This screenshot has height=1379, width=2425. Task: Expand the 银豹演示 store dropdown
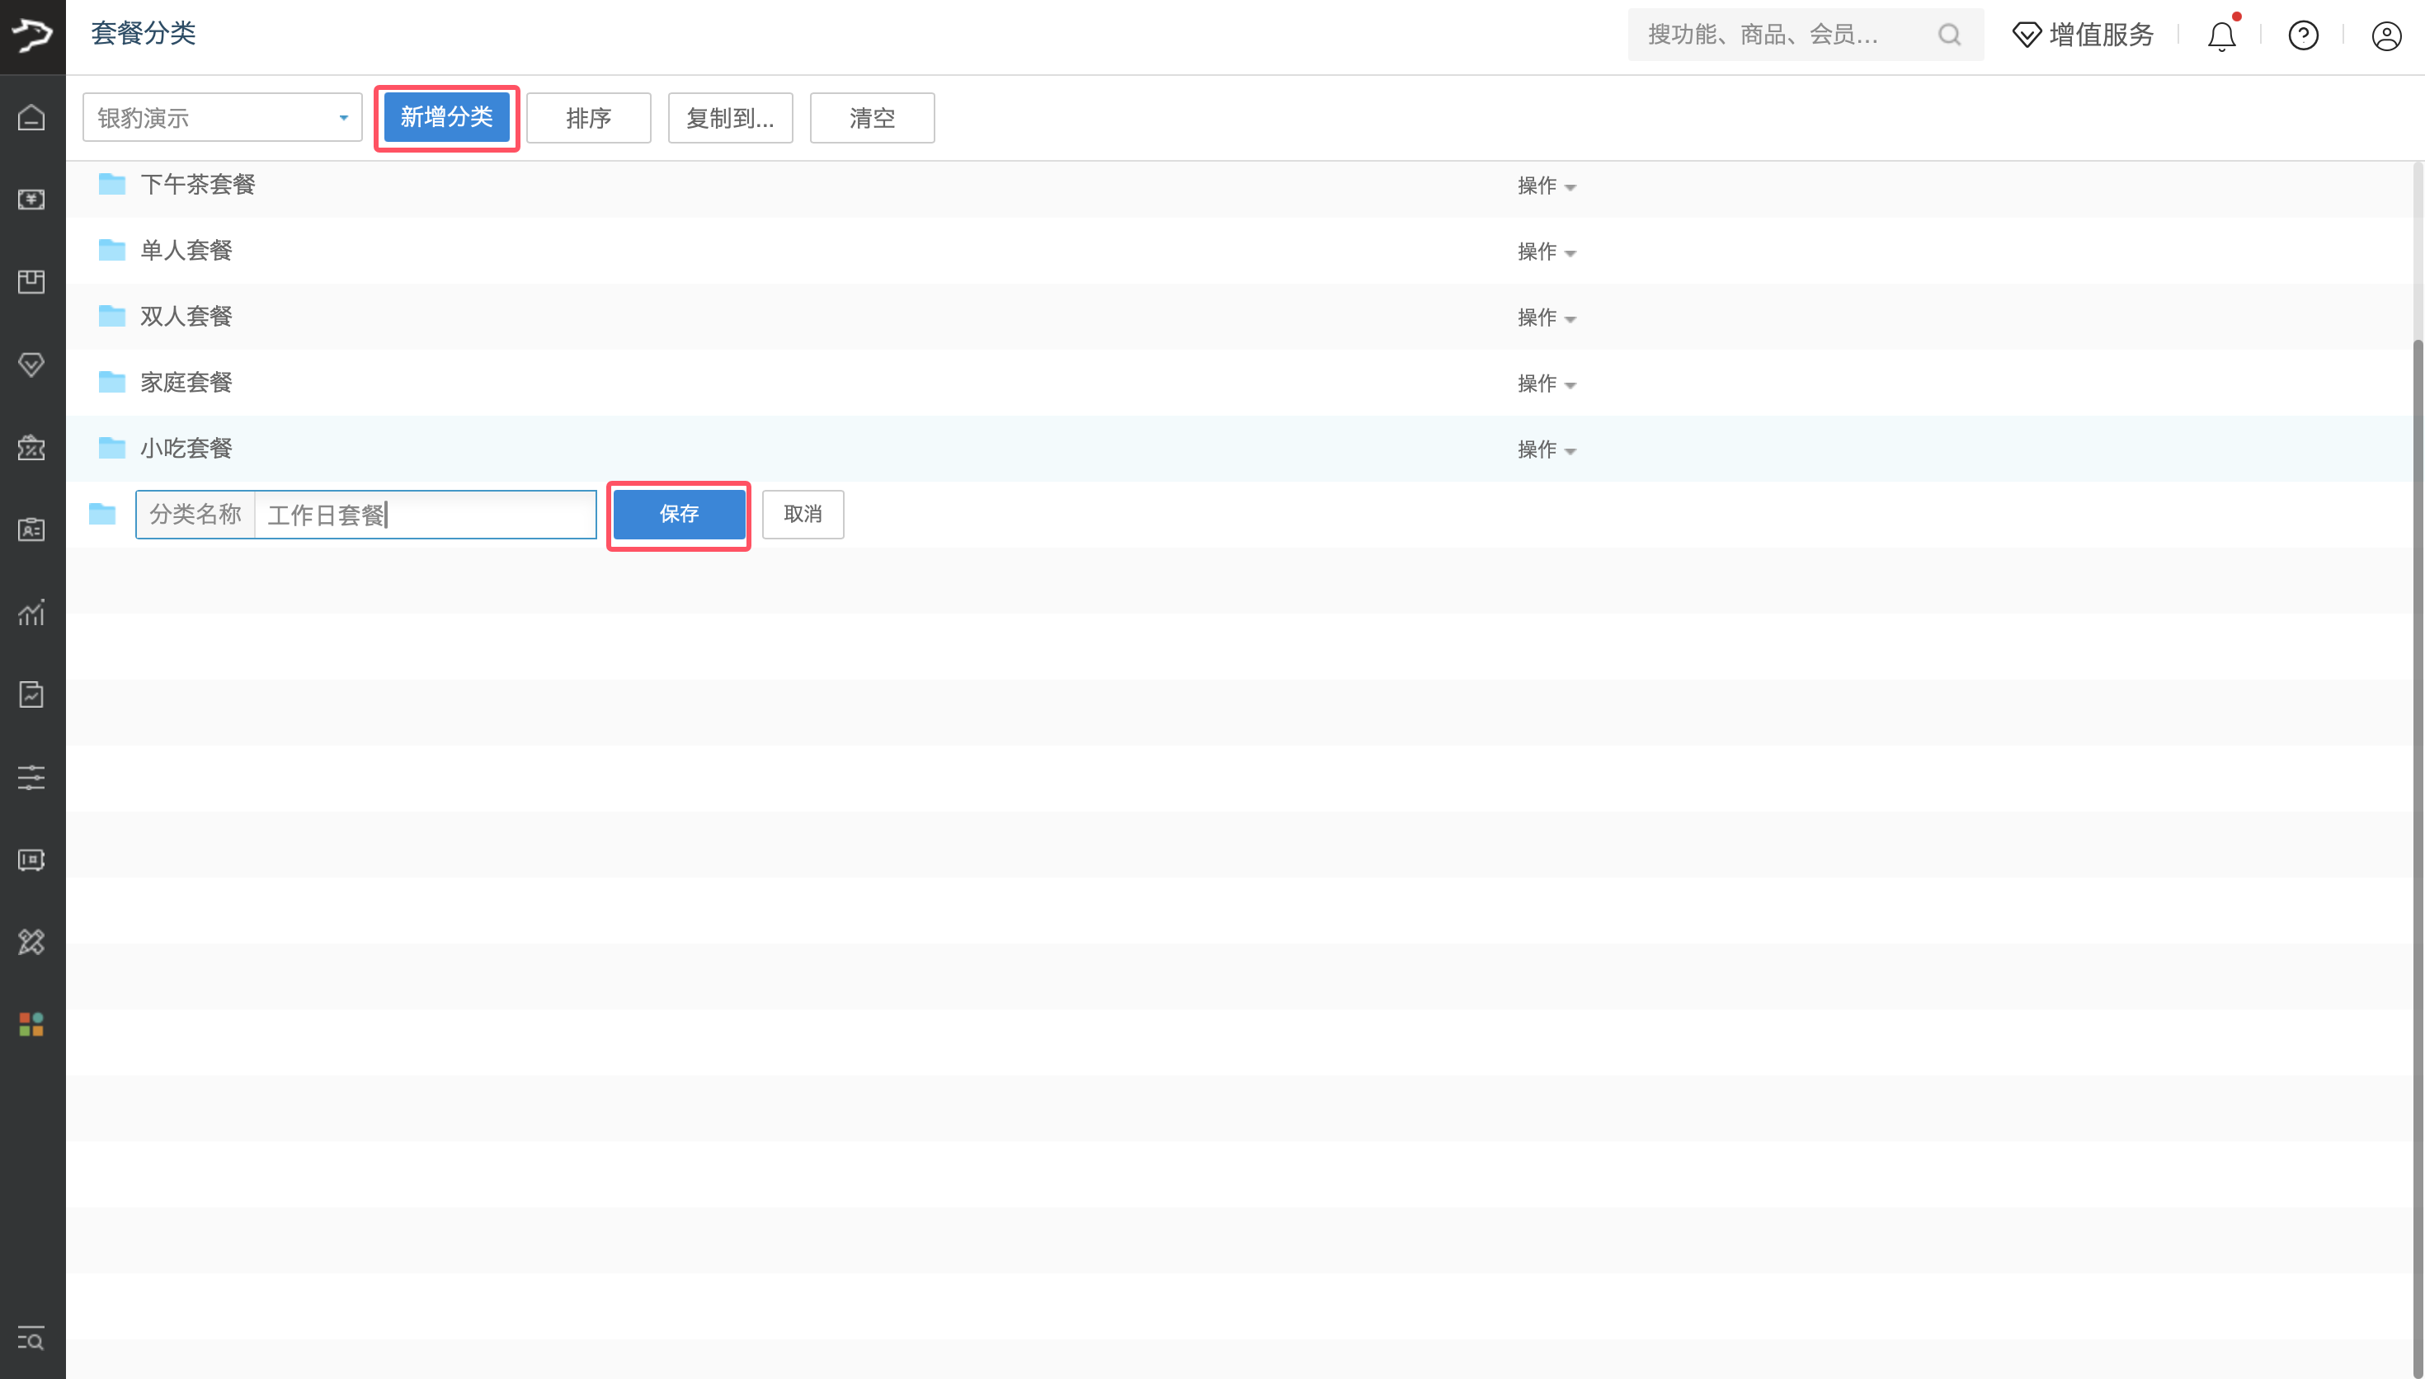(222, 117)
